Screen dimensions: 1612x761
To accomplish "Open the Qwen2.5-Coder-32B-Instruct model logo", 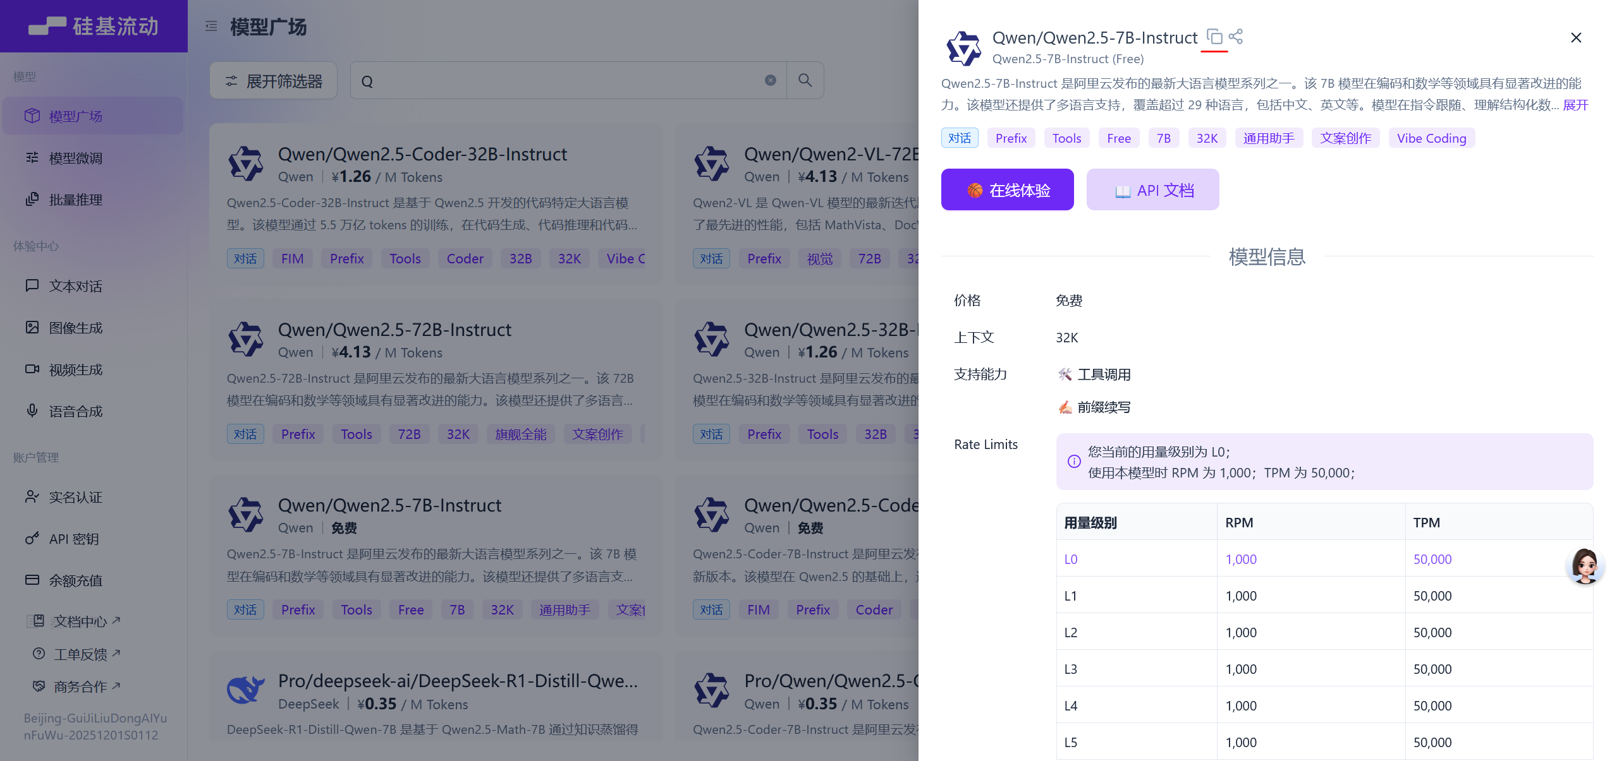I will [246, 164].
